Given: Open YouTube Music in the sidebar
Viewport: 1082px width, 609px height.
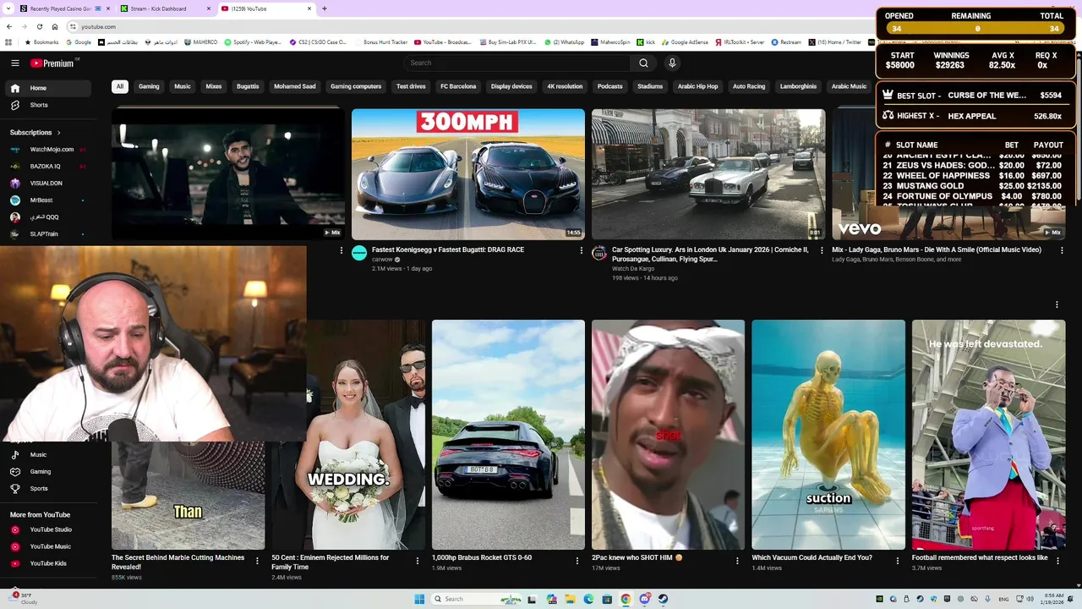Looking at the screenshot, I should [x=47, y=546].
